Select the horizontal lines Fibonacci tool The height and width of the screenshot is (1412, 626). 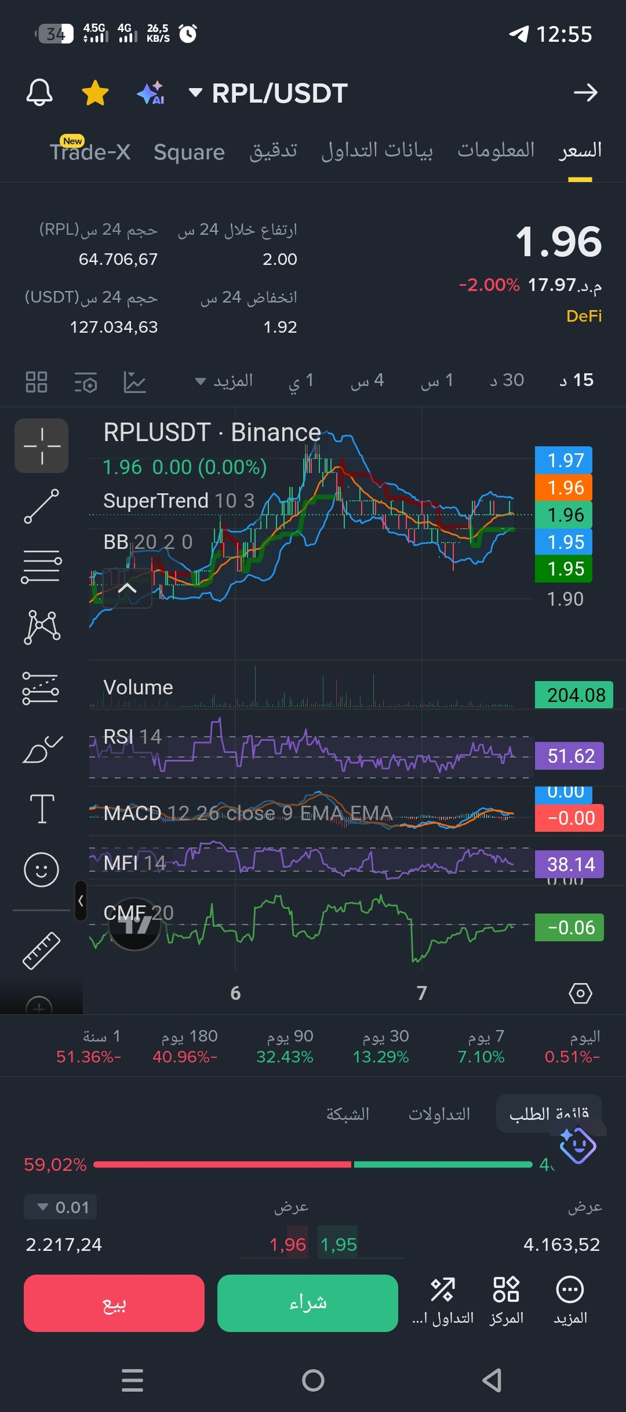pos(42,566)
